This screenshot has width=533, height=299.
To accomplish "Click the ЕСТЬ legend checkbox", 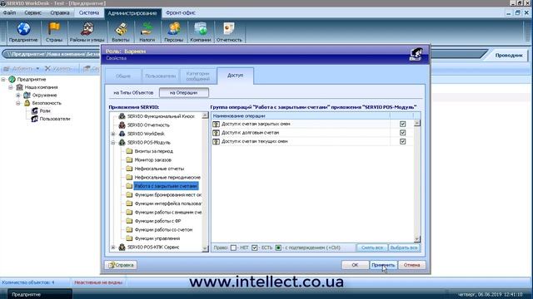I will click(x=255, y=248).
